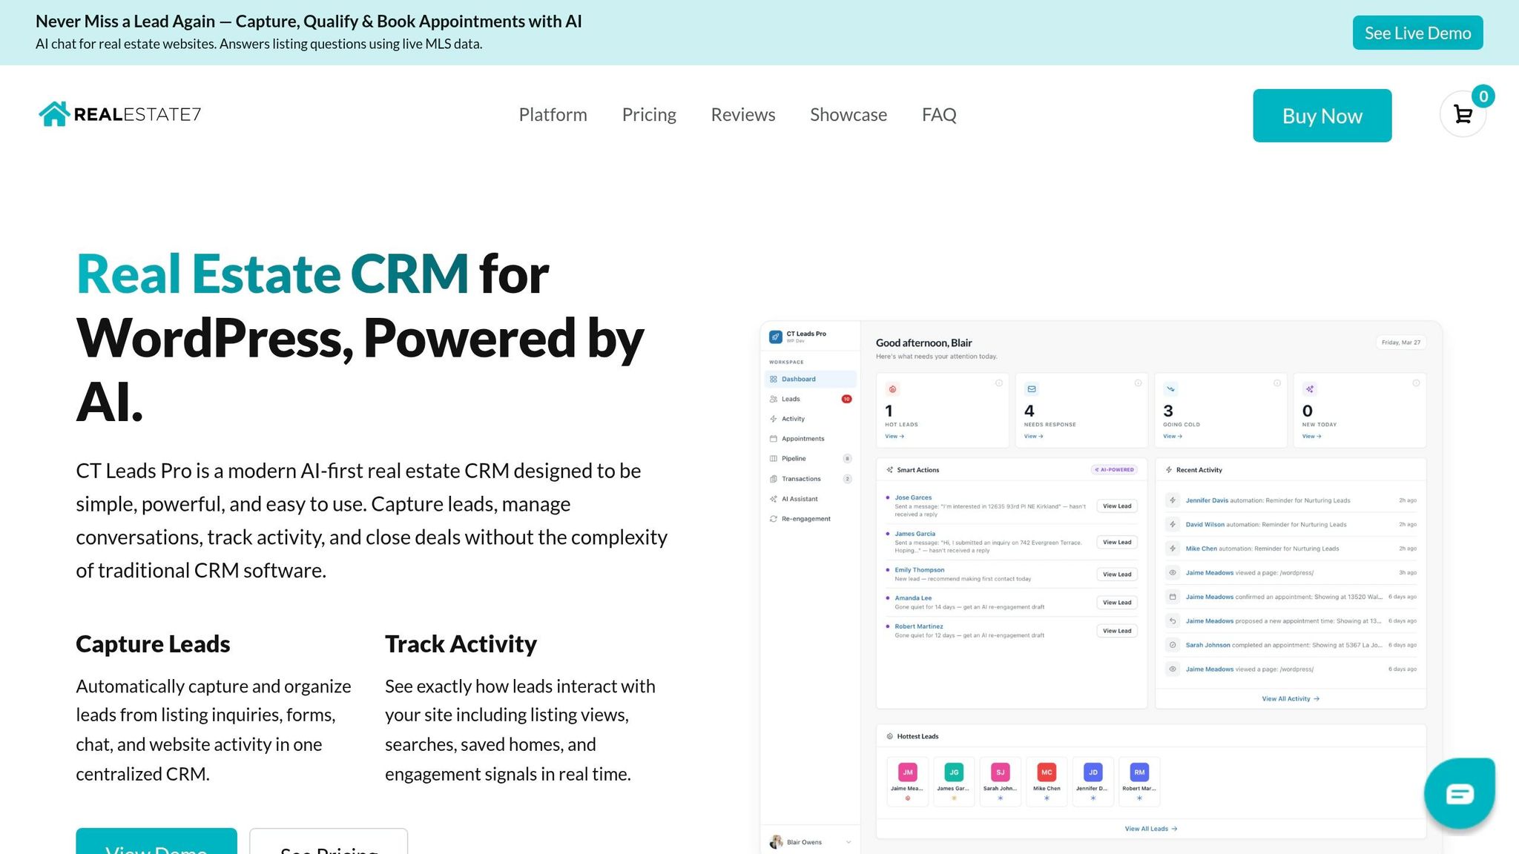Click the MC avatar for Mike Chen

pos(1047,772)
